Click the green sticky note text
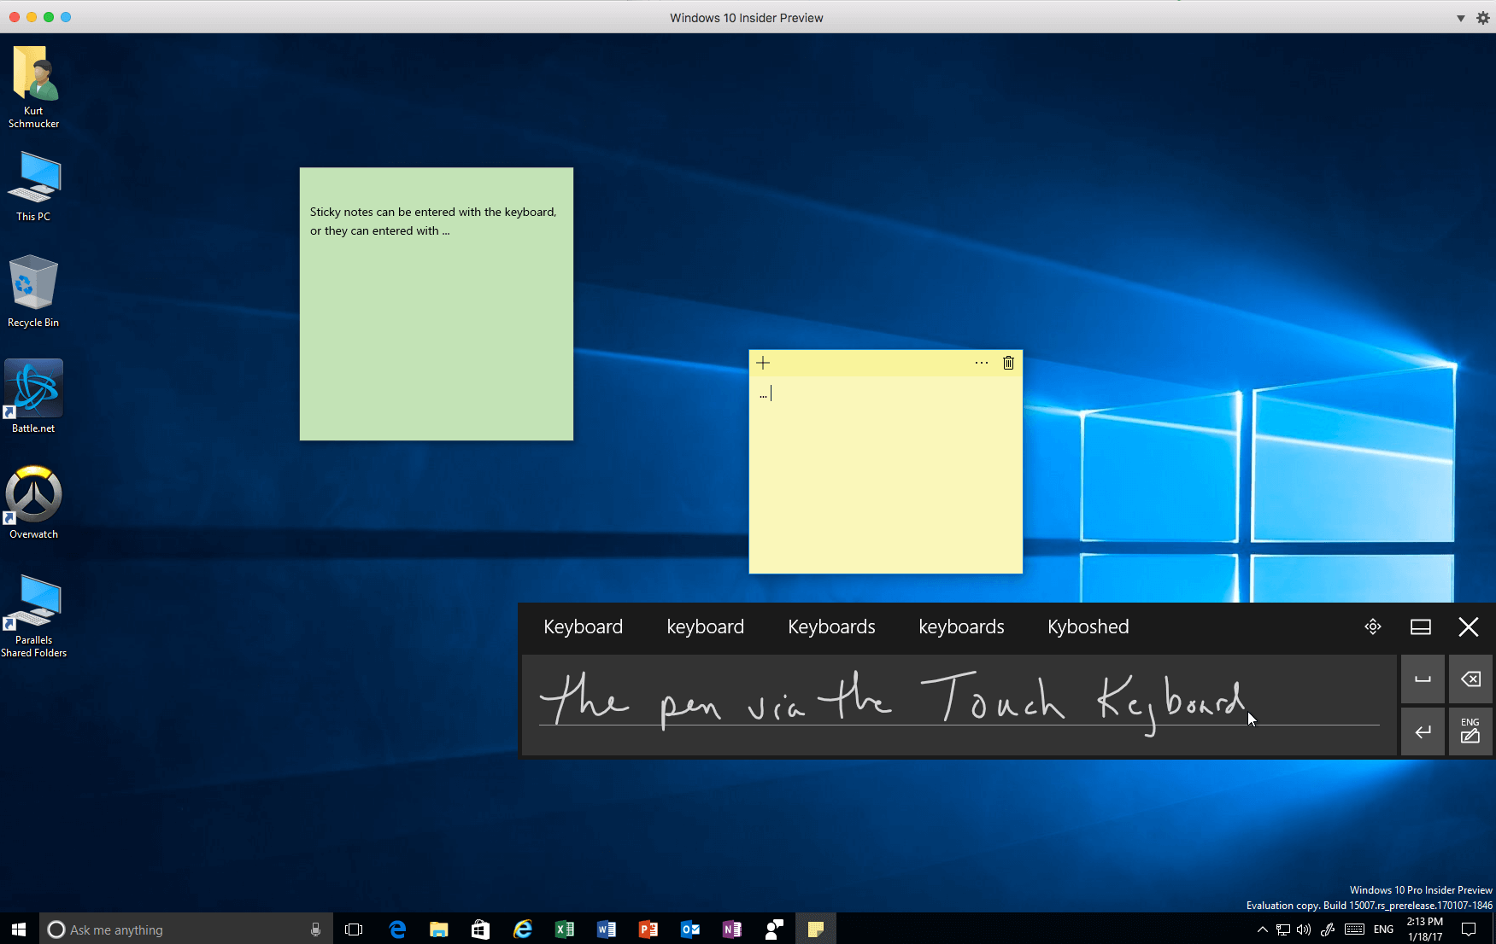 (x=433, y=221)
